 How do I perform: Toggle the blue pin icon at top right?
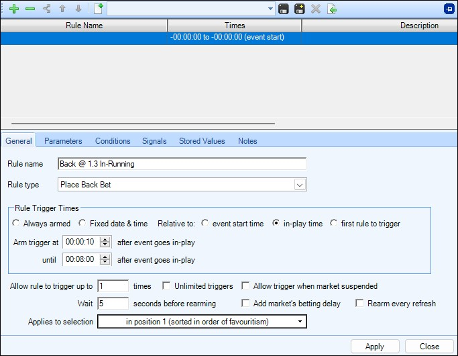(x=449, y=9)
